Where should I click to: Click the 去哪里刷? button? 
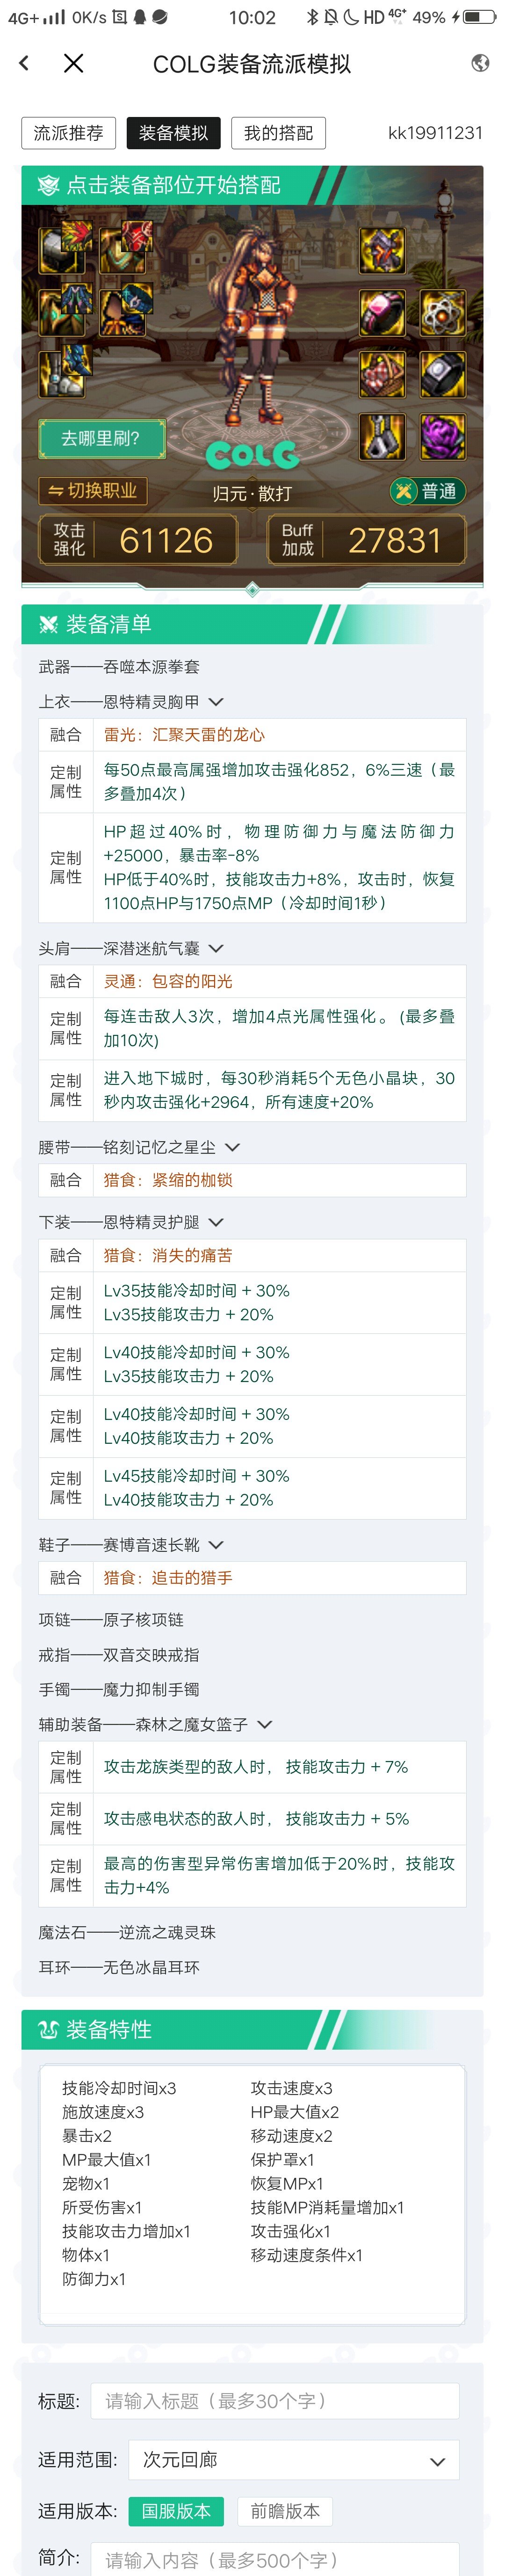[x=100, y=438]
